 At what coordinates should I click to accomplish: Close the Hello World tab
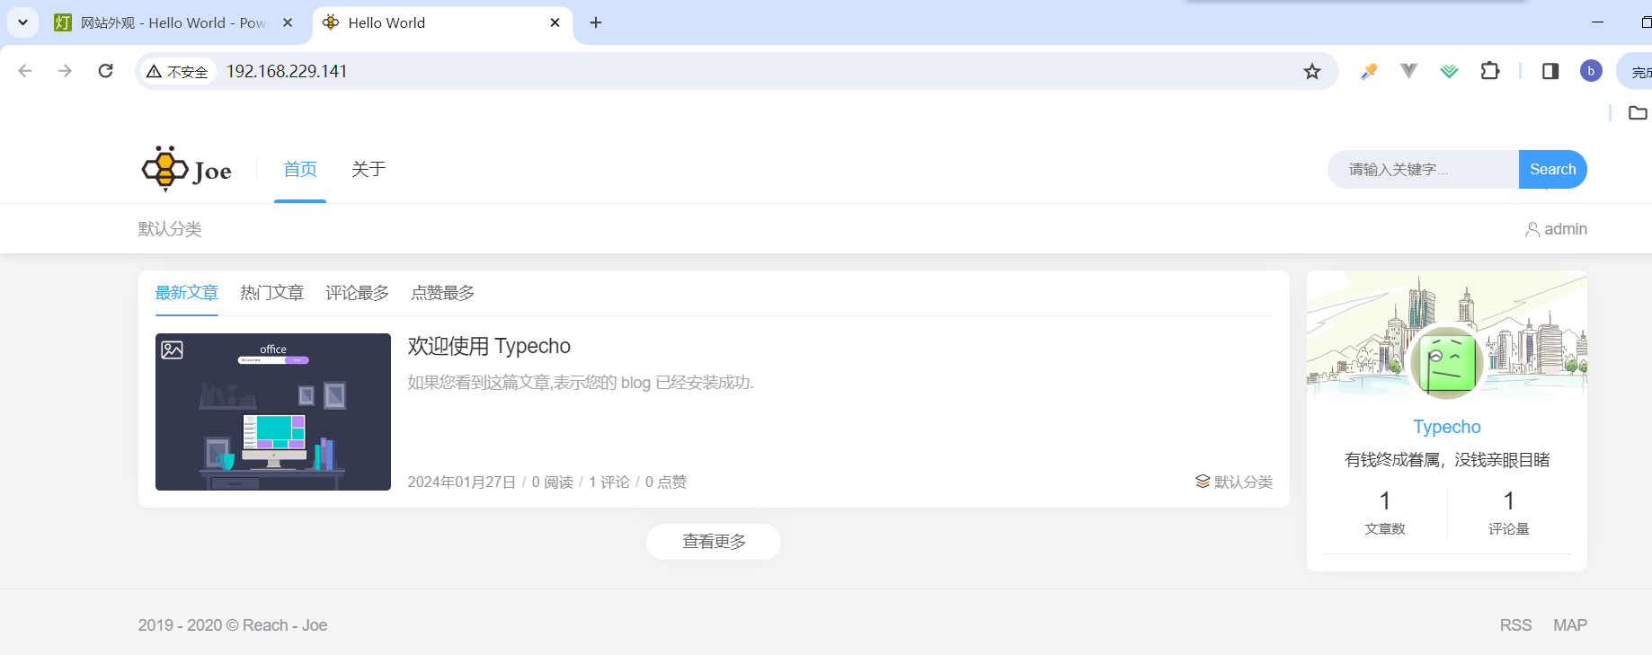click(x=555, y=22)
